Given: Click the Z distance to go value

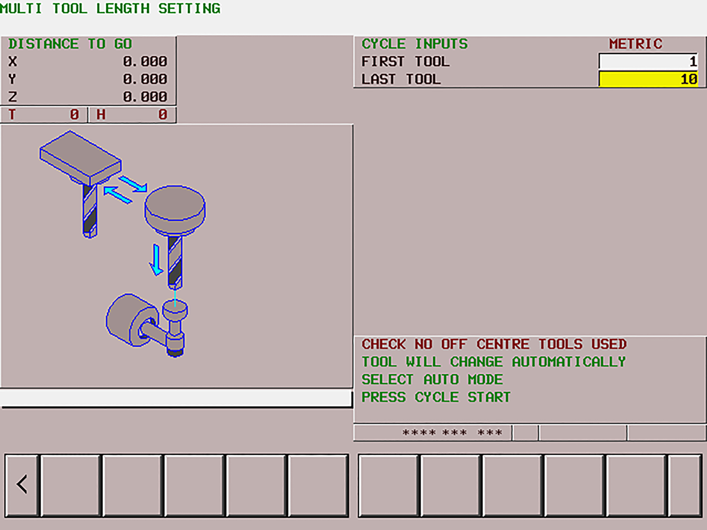Looking at the screenshot, I should pyautogui.click(x=145, y=97).
